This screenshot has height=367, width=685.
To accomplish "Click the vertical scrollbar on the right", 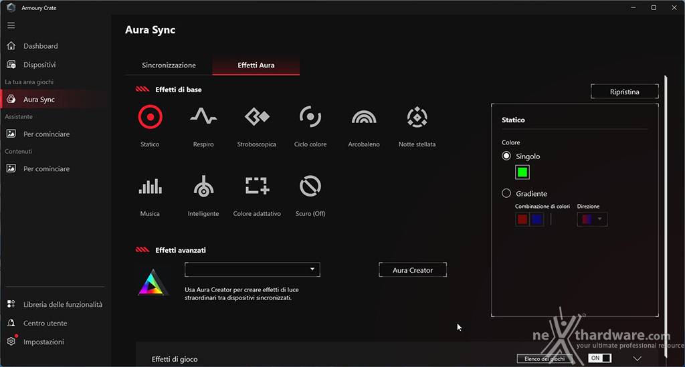I will pyautogui.click(x=666, y=216).
